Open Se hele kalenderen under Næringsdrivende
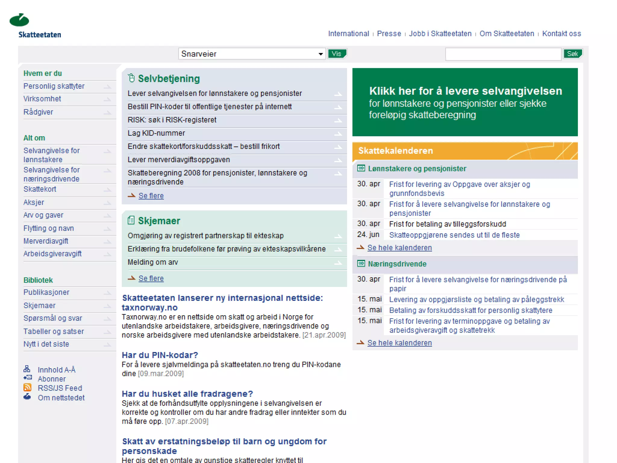617x463 pixels. coord(399,343)
